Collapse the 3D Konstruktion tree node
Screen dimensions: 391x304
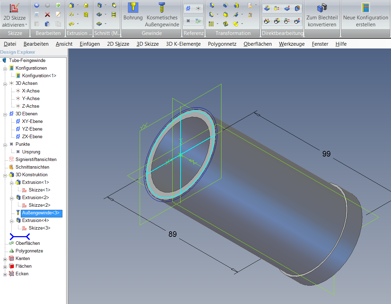coord(5,176)
